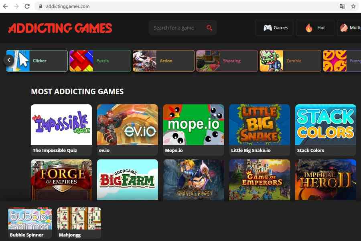Image resolution: width=361 pixels, height=241 pixels.
Task: Open the Hot games tab
Action: pos(315,28)
